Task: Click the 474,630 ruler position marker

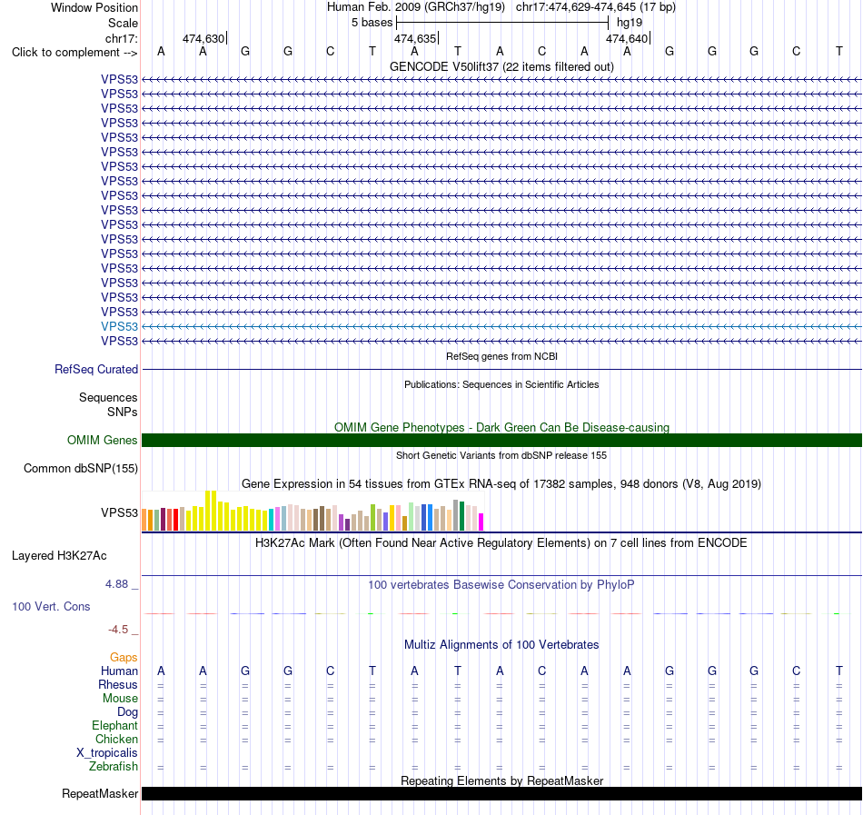Action: click(204, 38)
